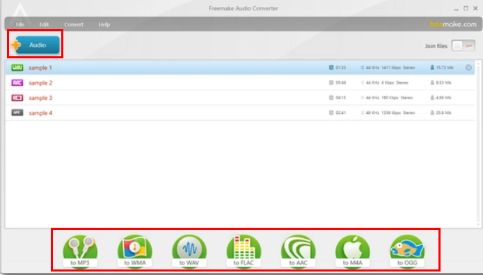Click the file list vertical scrollbar
483x275 pixels.
pyautogui.click(x=478, y=144)
